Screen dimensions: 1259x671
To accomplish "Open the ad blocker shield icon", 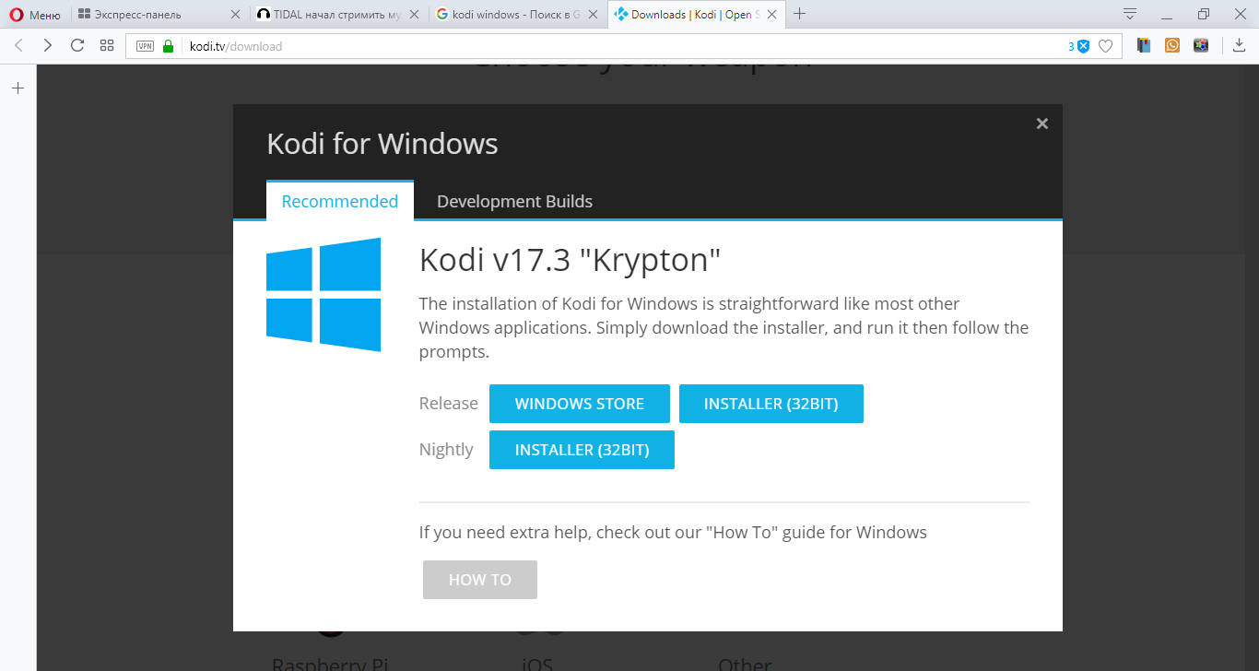I will pos(1084,46).
